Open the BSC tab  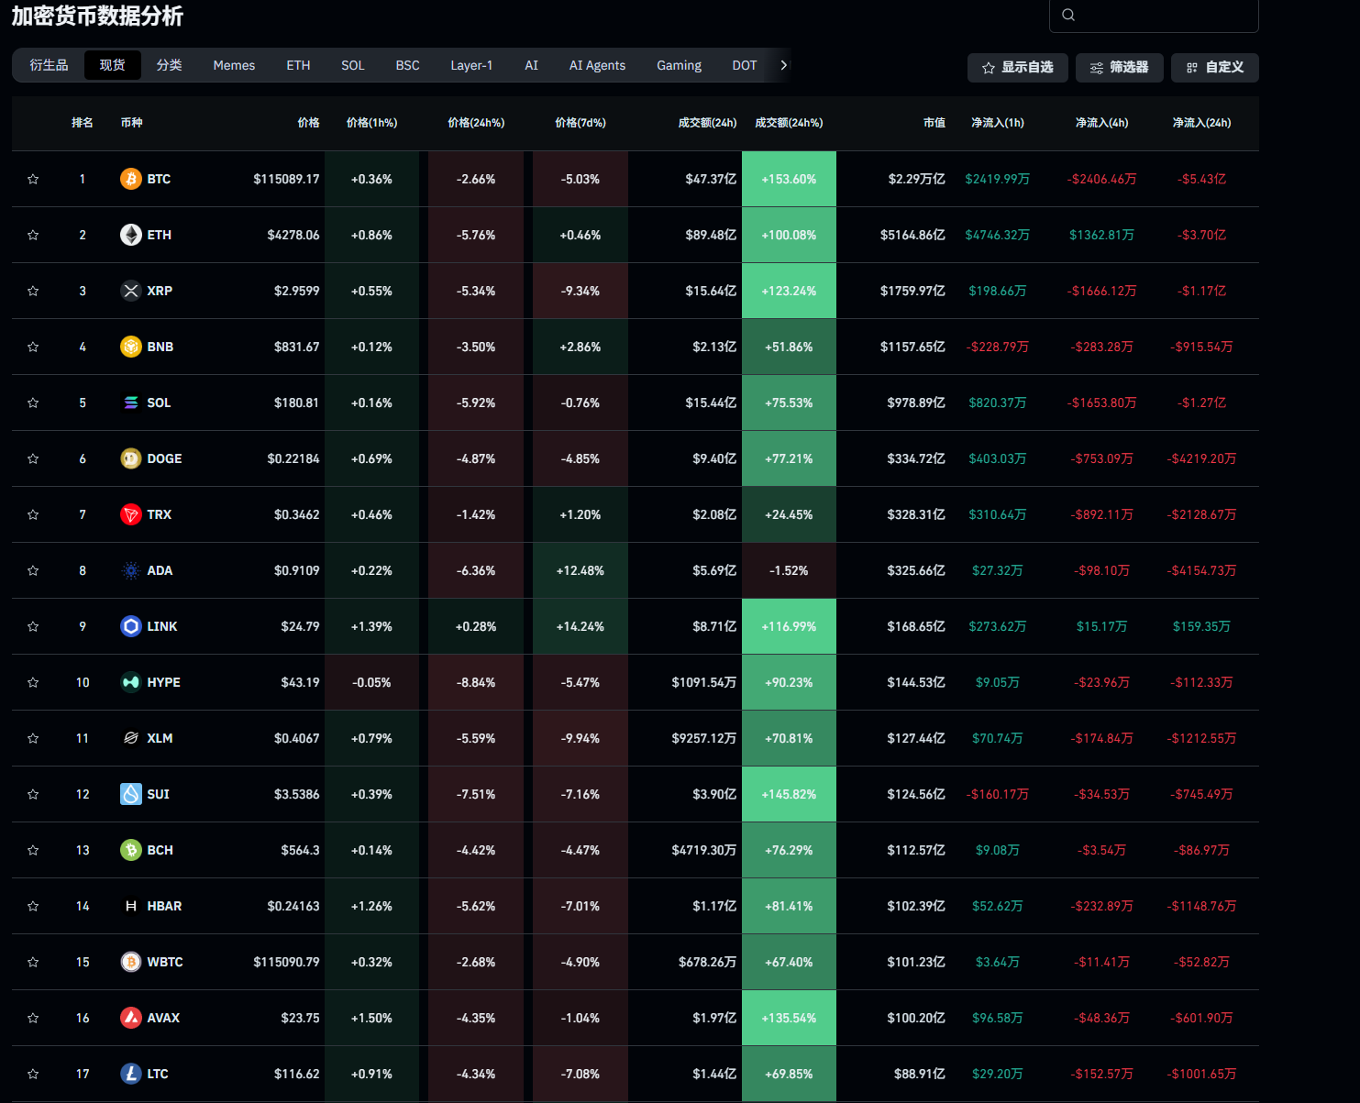click(407, 65)
